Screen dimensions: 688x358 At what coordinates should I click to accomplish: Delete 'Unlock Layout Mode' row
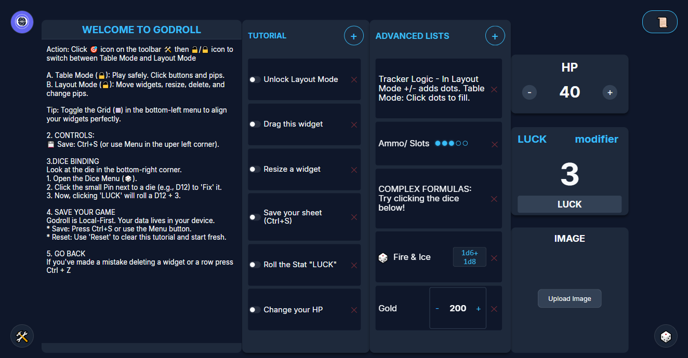[x=354, y=79]
